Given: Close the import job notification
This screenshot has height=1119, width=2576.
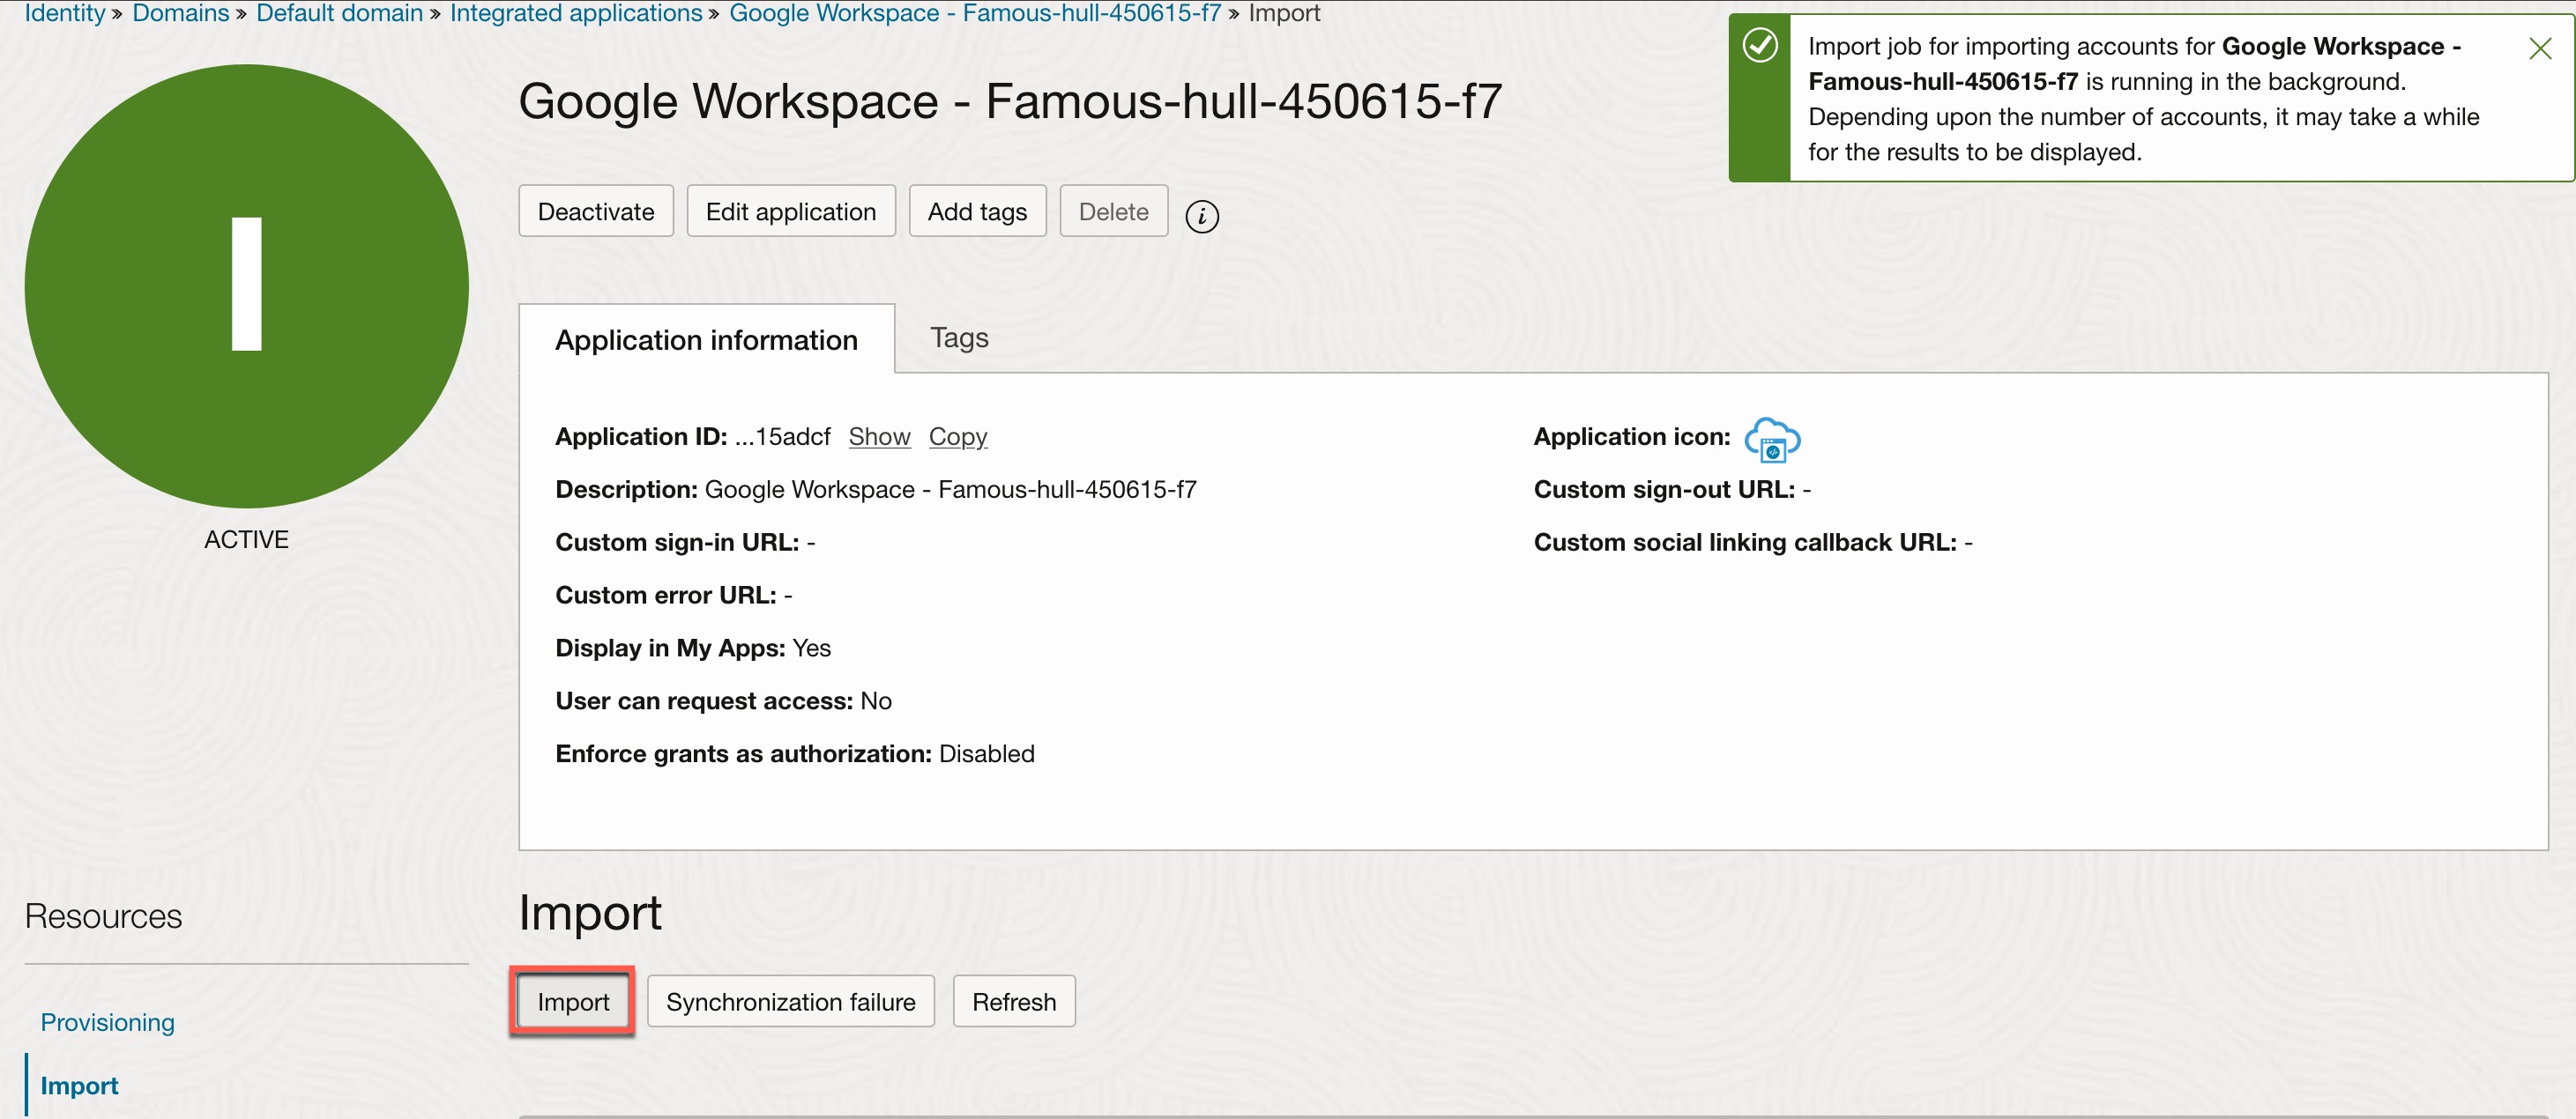Looking at the screenshot, I should [x=2539, y=48].
